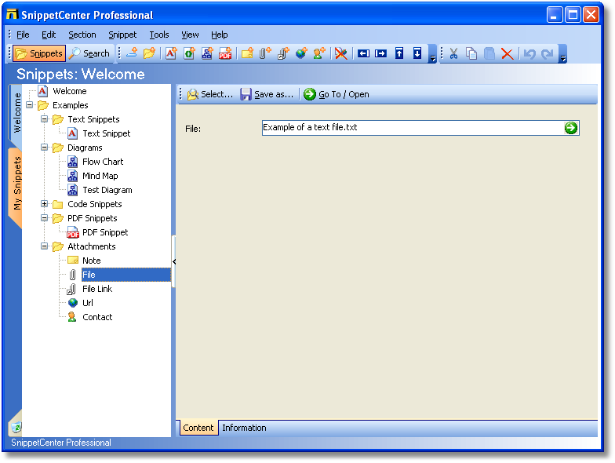Add a new URL globe icon
The width and height of the screenshot is (615, 463).
point(301,53)
